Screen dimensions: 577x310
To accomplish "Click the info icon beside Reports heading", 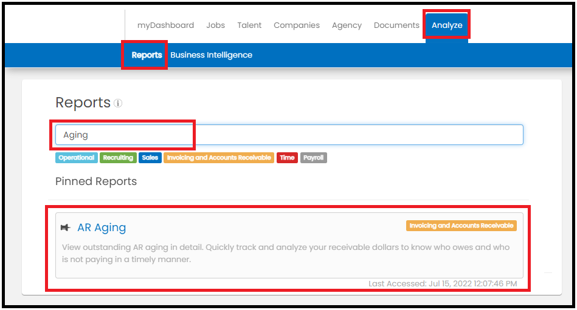I will pyautogui.click(x=118, y=103).
